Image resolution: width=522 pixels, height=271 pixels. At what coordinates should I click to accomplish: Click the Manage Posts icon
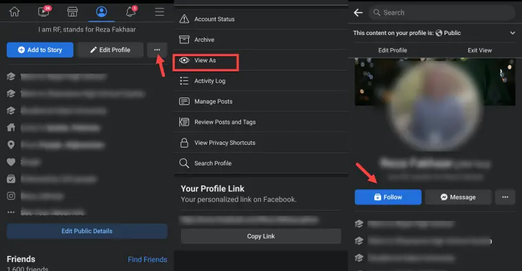click(x=184, y=102)
